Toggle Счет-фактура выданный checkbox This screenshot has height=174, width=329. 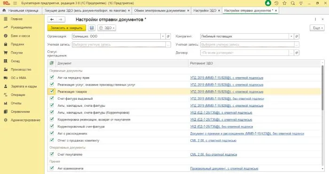(52, 98)
